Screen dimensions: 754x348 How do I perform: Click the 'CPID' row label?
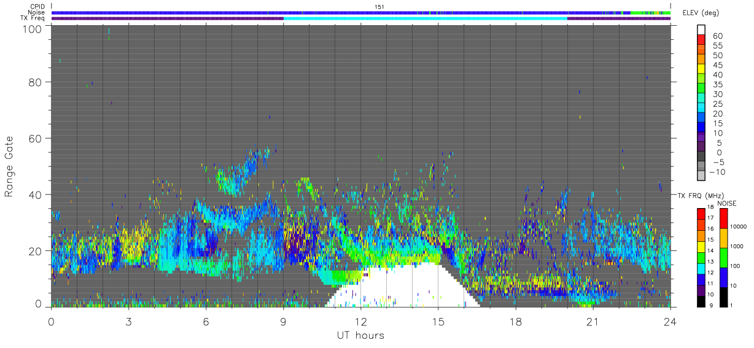37,6
